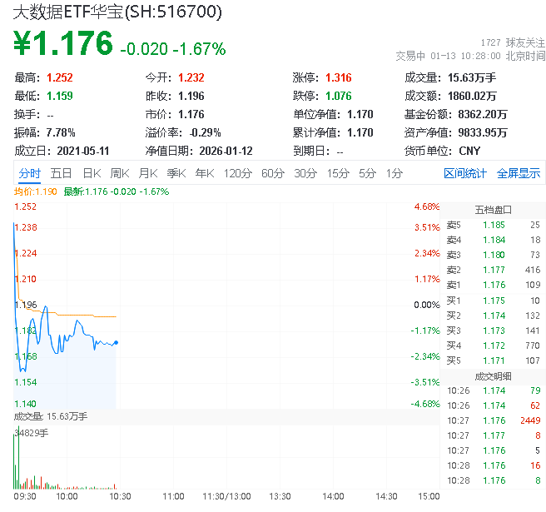Click the 资产净值 value 9833.95万
The width and height of the screenshot is (546, 512).
[x=483, y=132]
